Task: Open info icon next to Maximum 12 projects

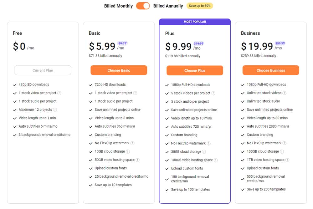Action: click(x=55, y=110)
